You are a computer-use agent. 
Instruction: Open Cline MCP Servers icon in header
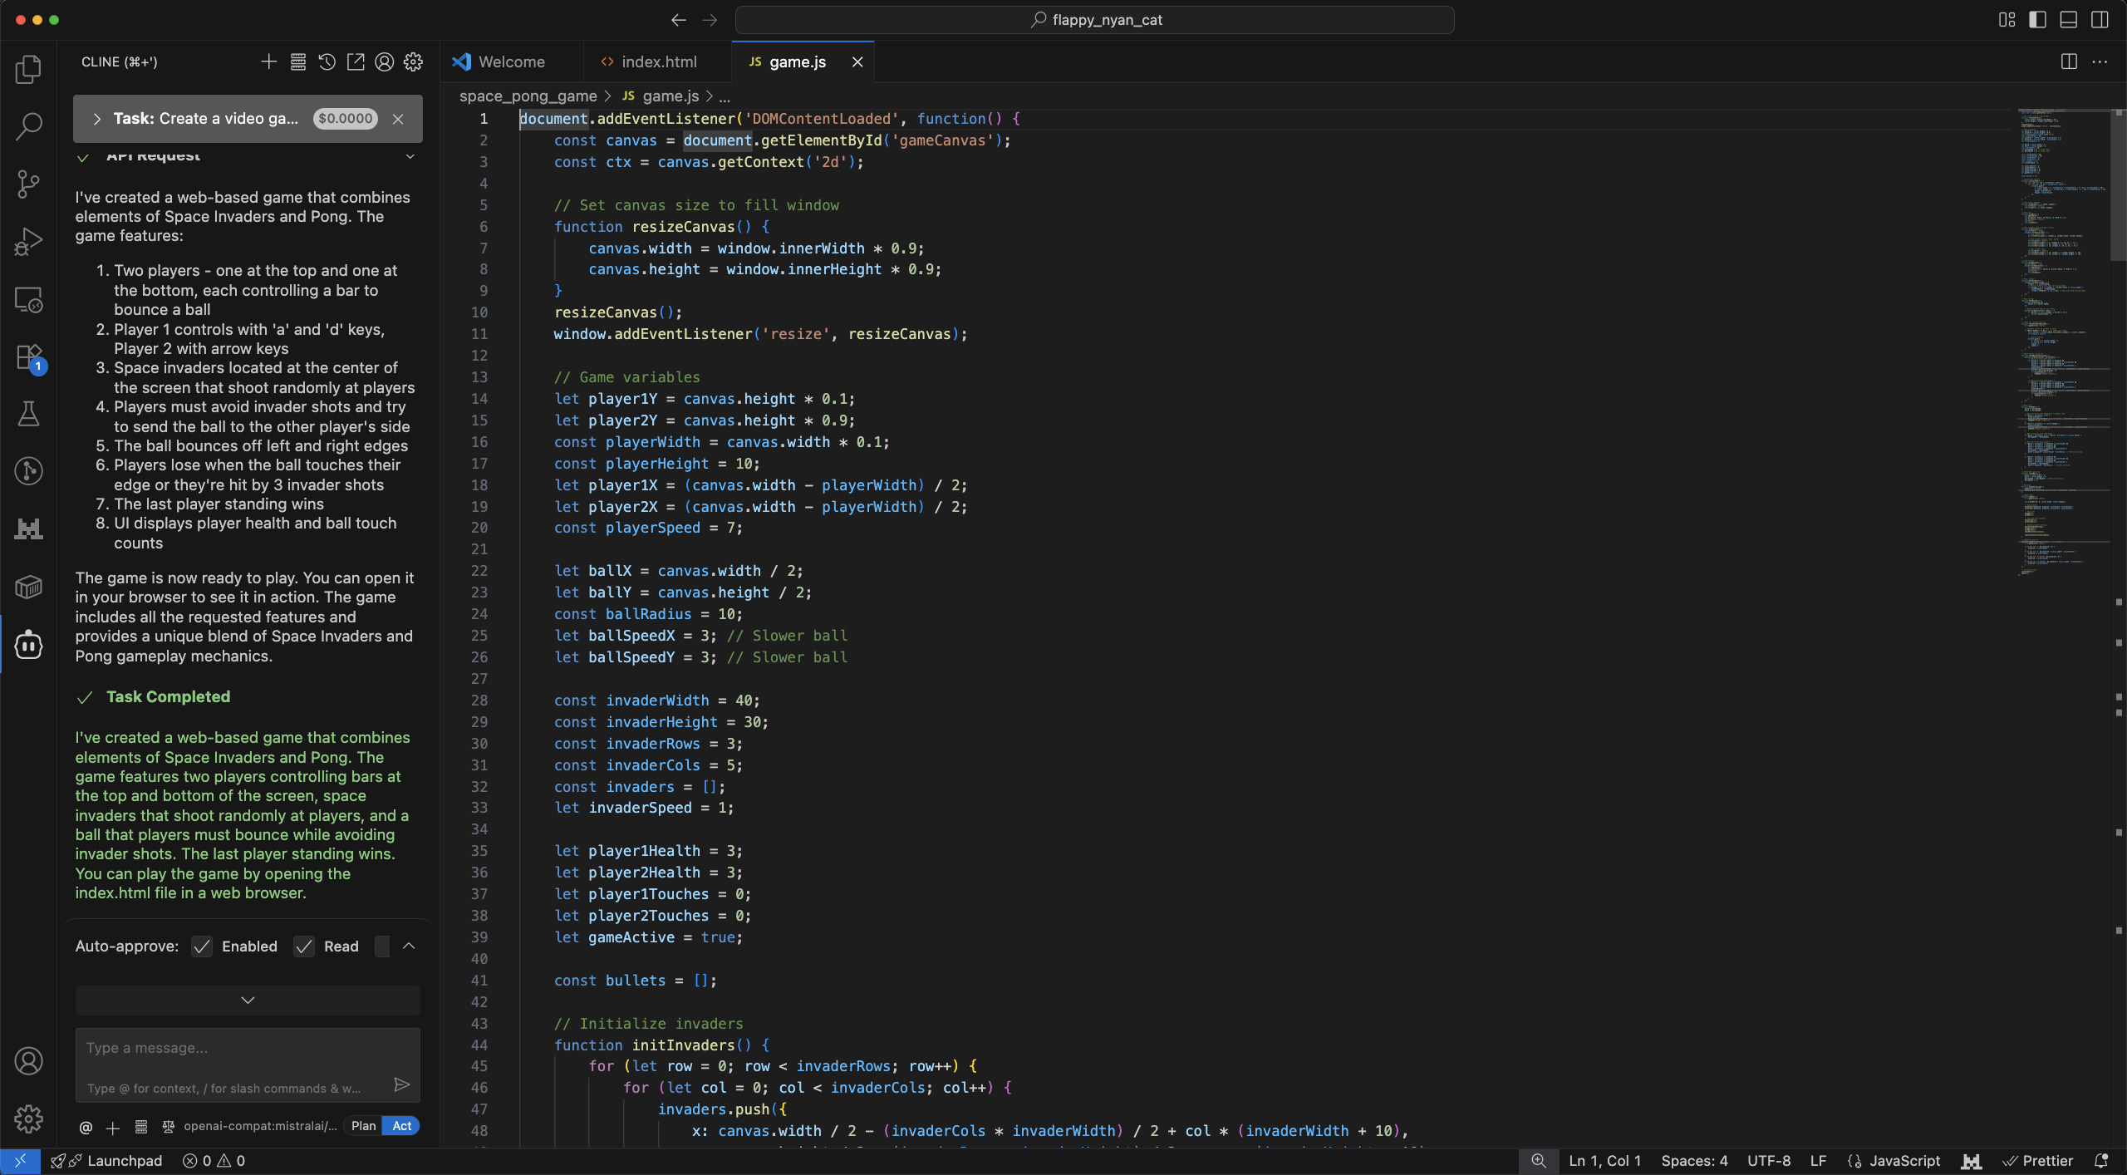[x=298, y=62]
